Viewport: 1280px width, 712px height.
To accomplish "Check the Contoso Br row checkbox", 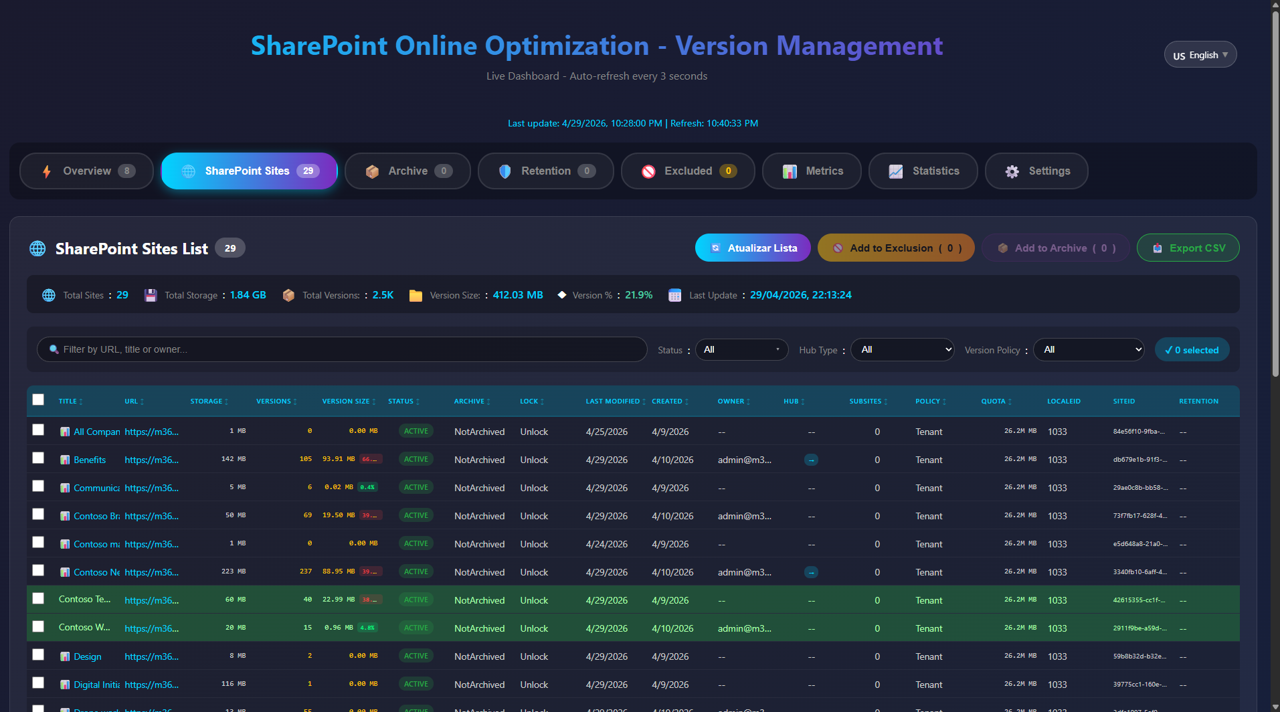I will click(38, 514).
